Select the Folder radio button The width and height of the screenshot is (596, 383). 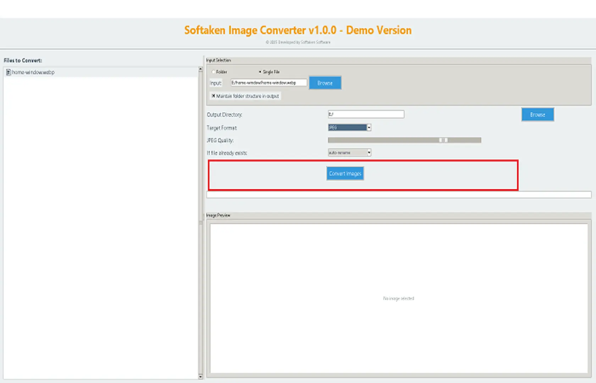click(x=213, y=72)
